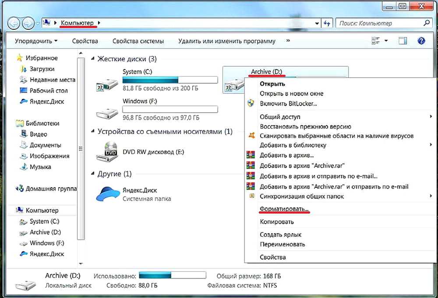The image size is (438, 298).
Task: Toggle the preview pane icon
Action: (x=403, y=41)
